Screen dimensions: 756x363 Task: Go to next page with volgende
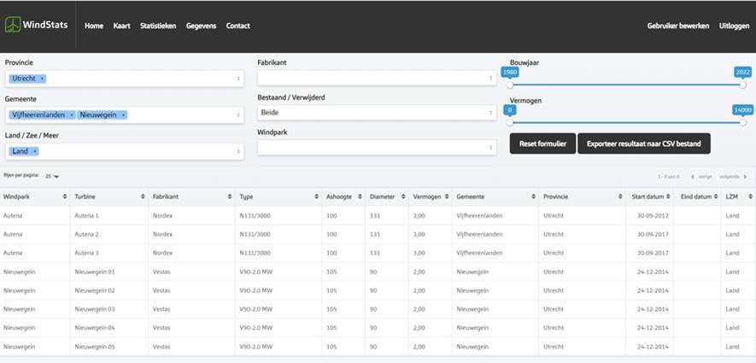click(x=733, y=177)
